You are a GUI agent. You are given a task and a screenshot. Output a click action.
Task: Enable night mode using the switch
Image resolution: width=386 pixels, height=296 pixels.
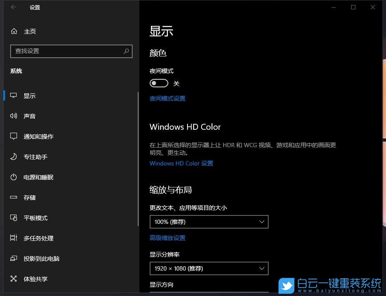click(x=159, y=83)
